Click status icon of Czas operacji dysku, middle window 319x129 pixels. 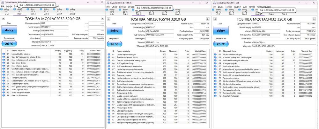[109, 111]
